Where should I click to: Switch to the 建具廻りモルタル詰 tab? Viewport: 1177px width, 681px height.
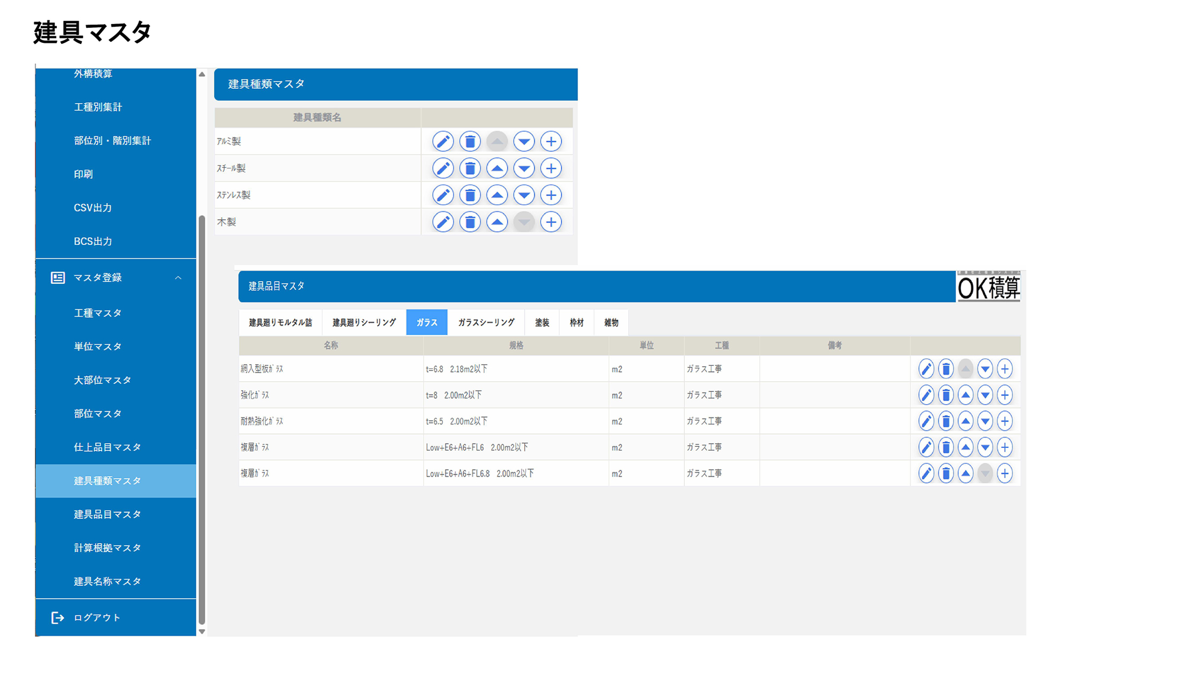coord(280,322)
